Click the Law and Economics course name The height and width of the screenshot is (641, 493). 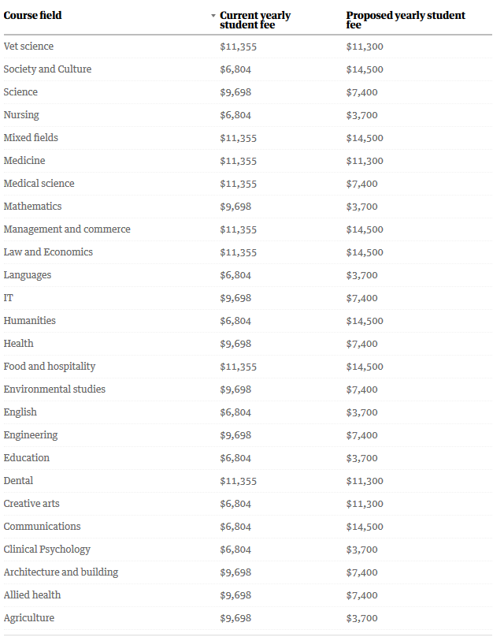click(x=48, y=252)
